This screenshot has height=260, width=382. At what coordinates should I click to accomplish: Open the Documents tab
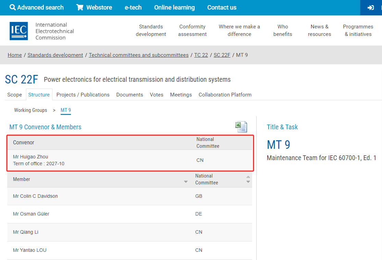click(130, 95)
